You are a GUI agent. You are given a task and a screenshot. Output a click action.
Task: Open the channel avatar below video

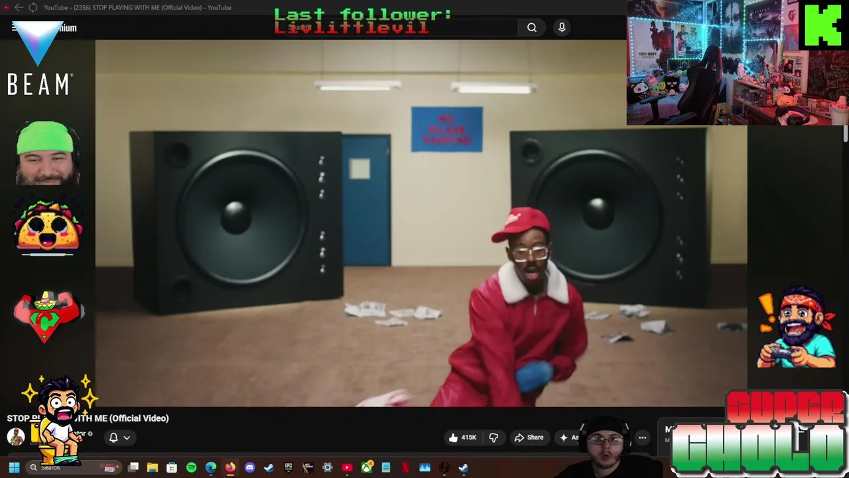tap(16, 436)
